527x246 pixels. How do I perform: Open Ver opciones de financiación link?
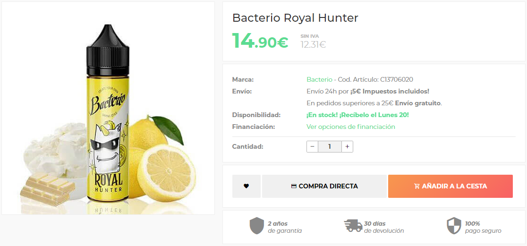pos(351,127)
